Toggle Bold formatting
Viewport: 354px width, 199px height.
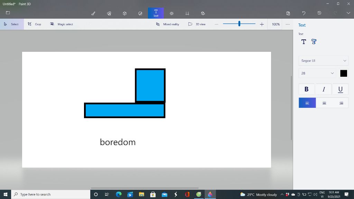point(306,89)
